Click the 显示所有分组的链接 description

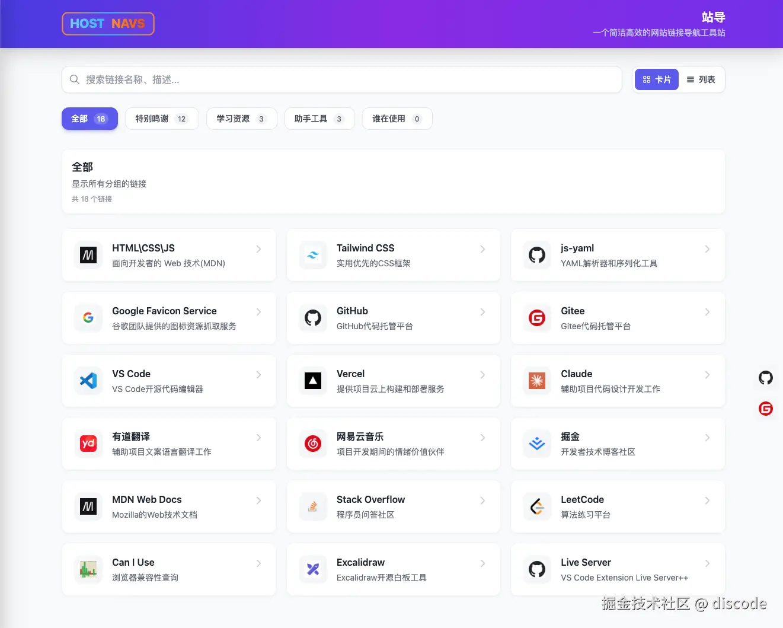(109, 184)
